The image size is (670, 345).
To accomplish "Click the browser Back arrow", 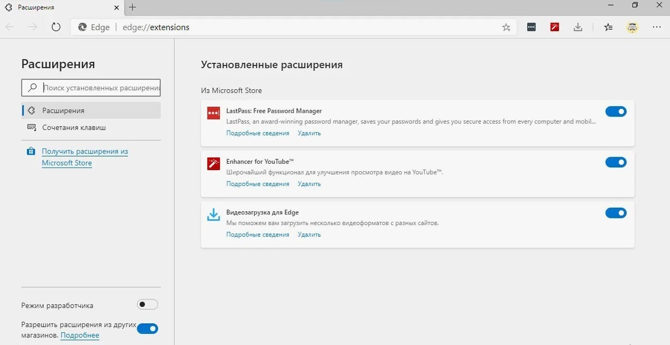I will tap(10, 27).
